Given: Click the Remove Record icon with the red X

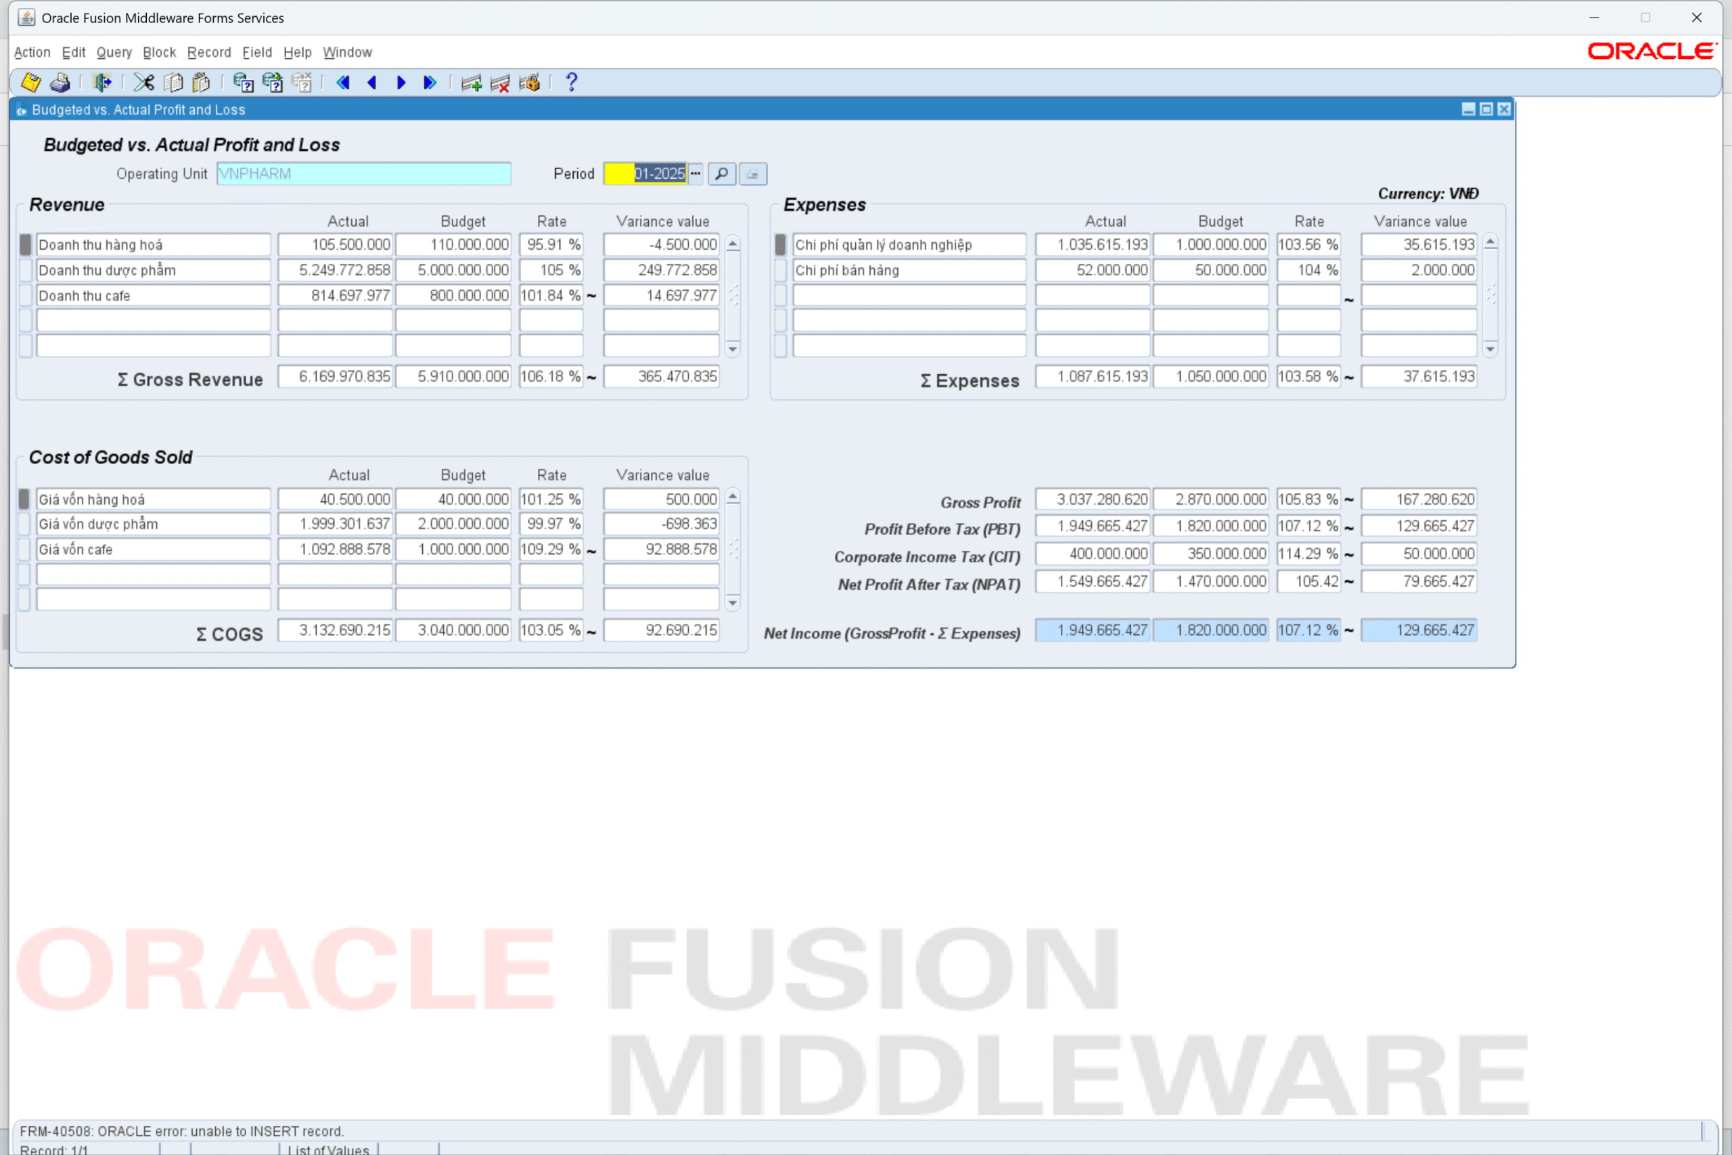Looking at the screenshot, I should 500,83.
